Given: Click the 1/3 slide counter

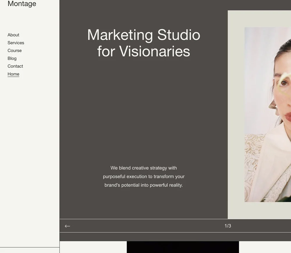Looking at the screenshot, I should pos(228,226).
